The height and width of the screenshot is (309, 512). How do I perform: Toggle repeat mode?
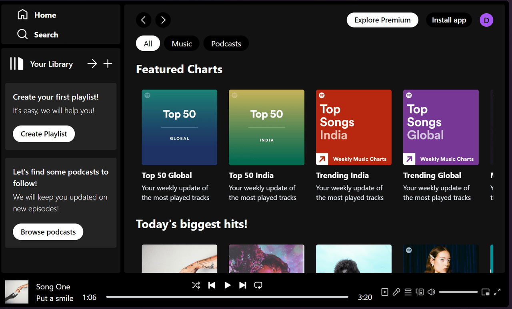click(x=258, y=285)
